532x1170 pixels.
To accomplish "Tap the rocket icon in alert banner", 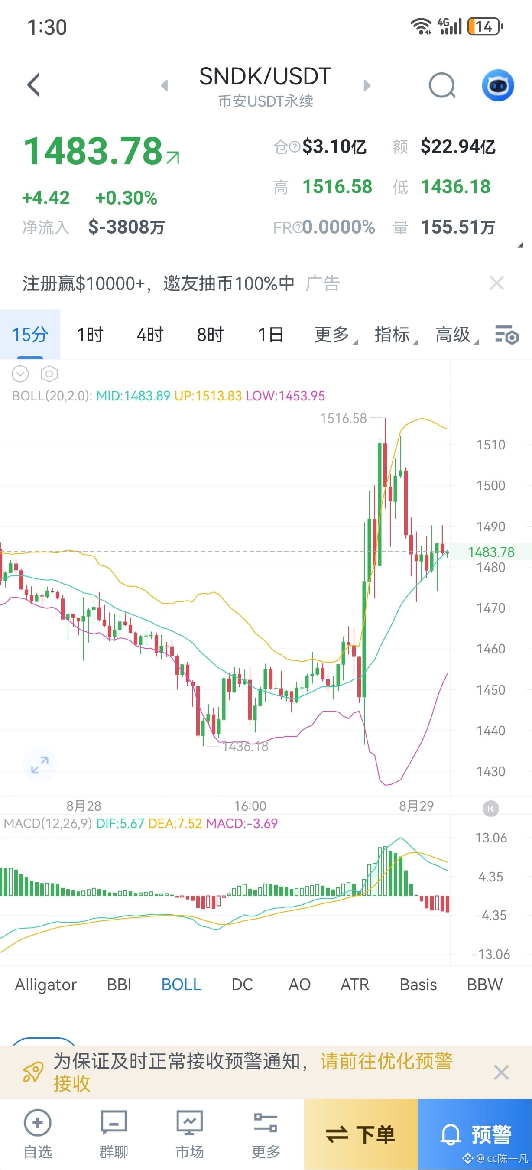I will tap(33, 1072).
